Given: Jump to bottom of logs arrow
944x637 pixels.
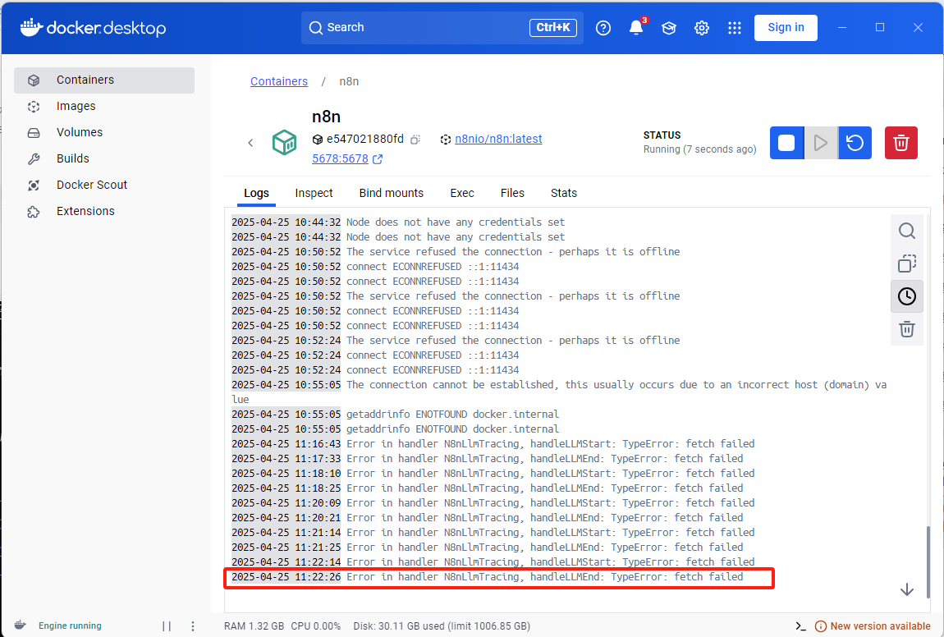Looking at the screenshot, I should tap(907, 589).
